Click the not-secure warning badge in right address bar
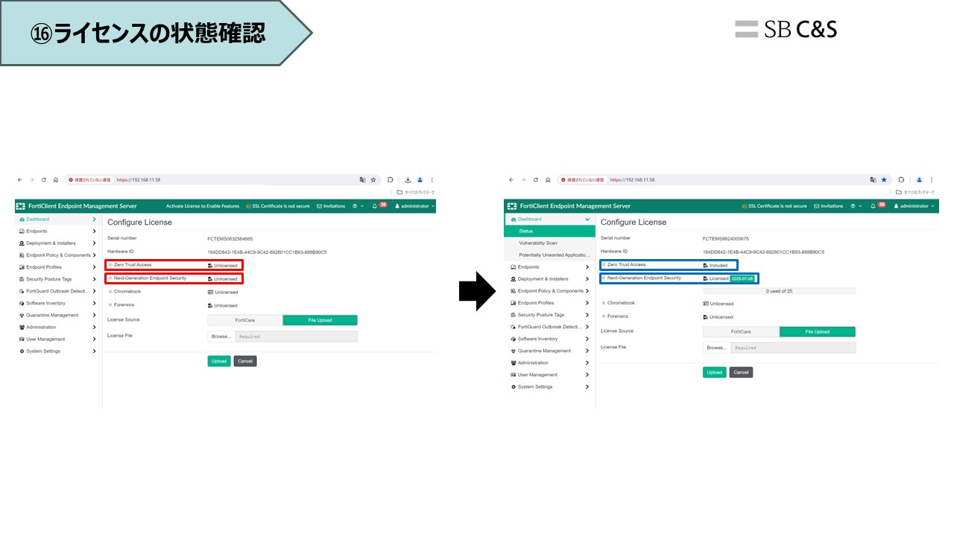 click(x=581, y=179)
